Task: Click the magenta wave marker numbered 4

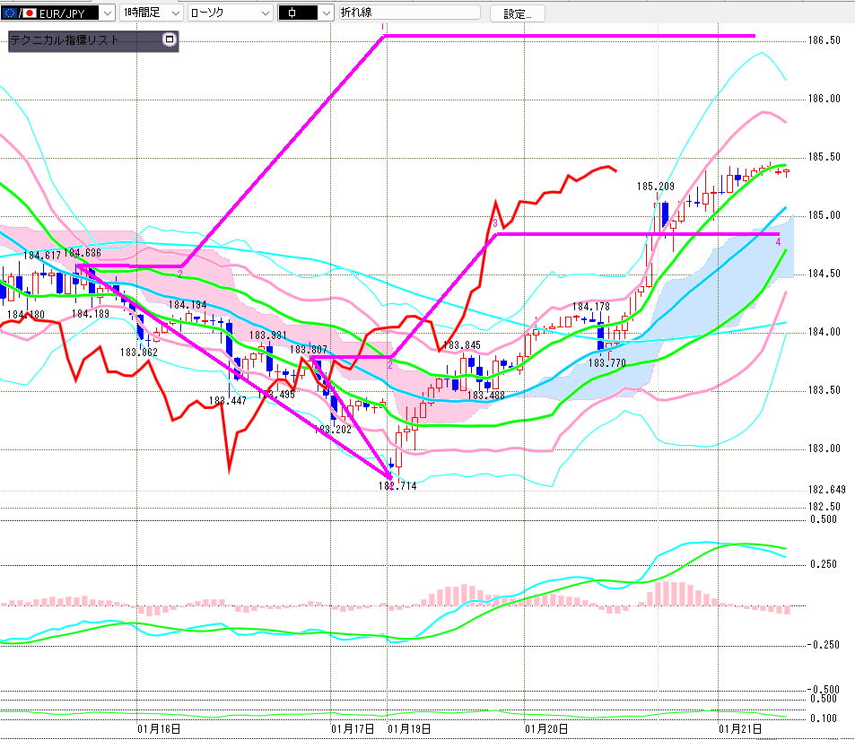Action: (778, 242)
